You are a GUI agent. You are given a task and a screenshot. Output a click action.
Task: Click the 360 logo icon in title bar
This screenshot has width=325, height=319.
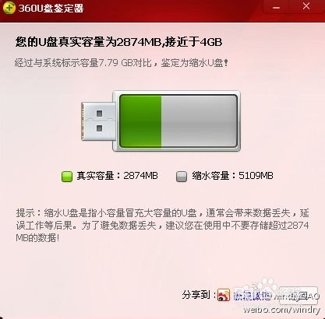point(9,8)
